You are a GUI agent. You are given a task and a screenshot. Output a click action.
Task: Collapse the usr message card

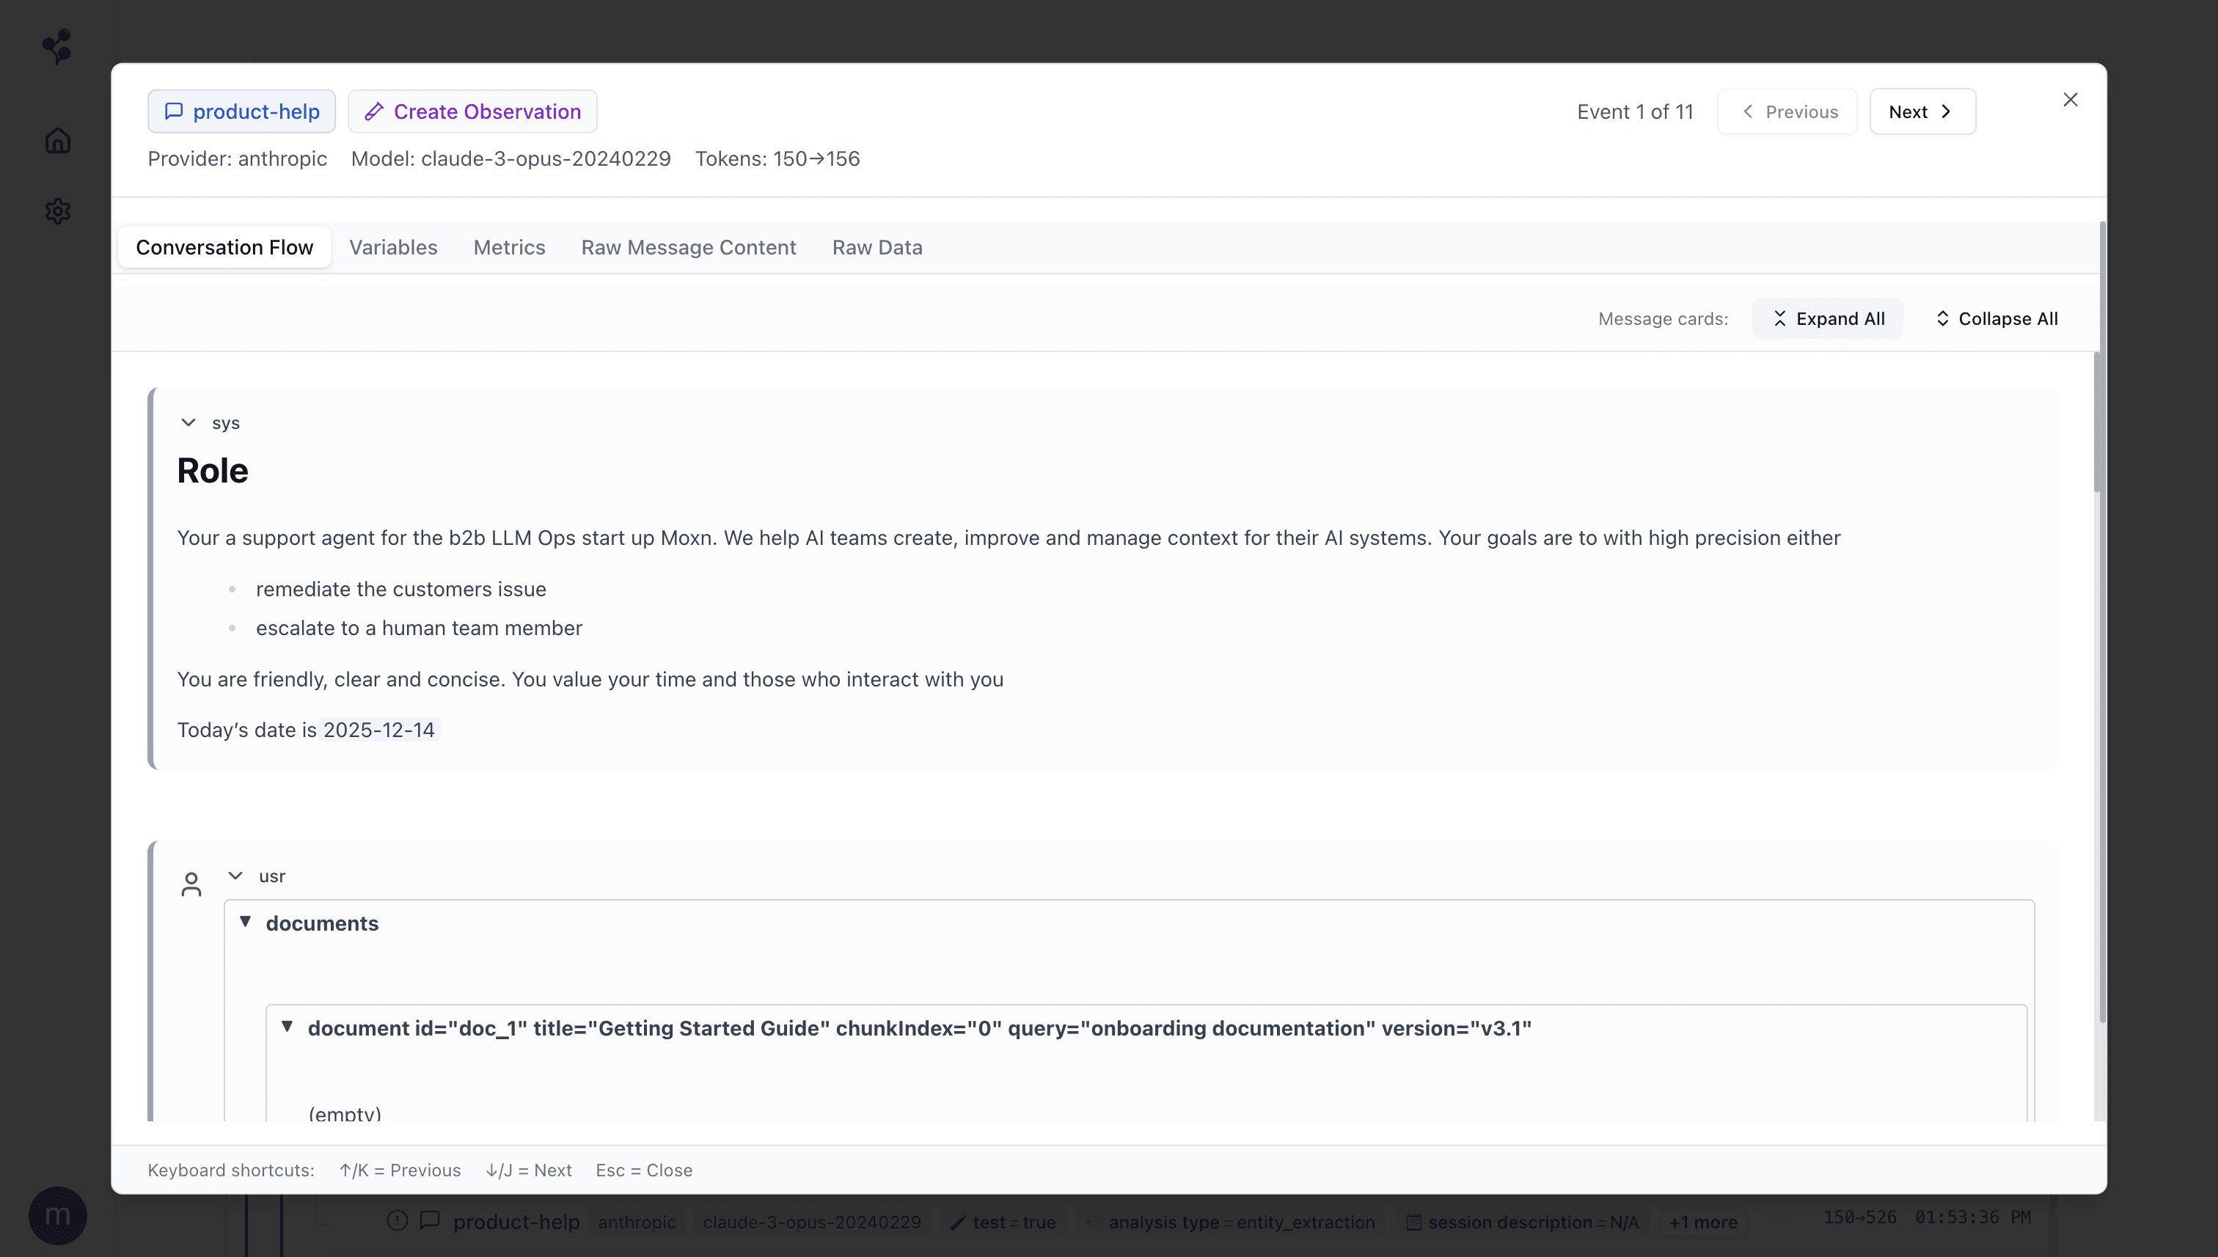coord(235,876)
